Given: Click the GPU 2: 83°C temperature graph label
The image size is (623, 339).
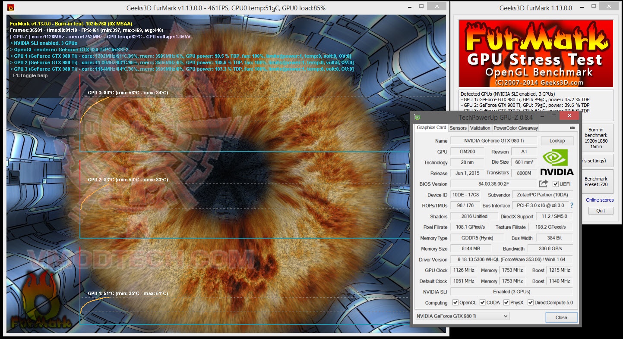Looking at the screenshot, I should (x=128, y=180).
